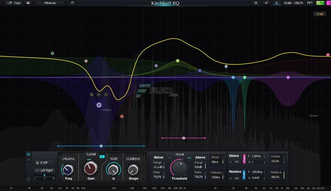Toggle the green 117bit processing button
Screen dimensions: 331x191
click(320, 3)
